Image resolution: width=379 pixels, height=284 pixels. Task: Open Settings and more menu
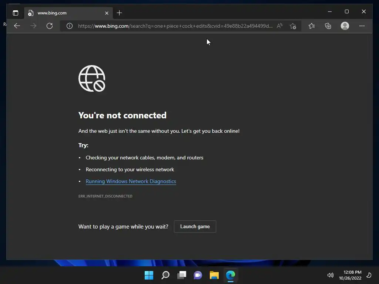(362, 26)
